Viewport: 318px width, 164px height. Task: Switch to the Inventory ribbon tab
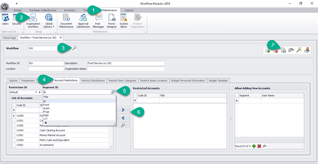tap(70, 10)
